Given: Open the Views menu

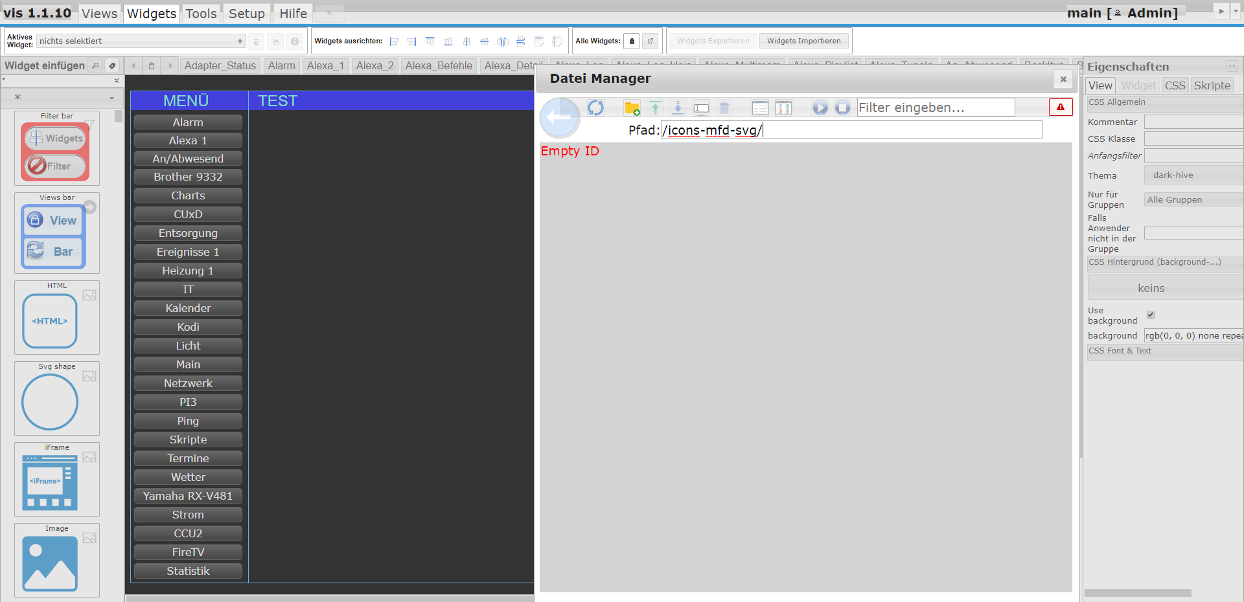Looking at the screenshot, I should 99,14.
